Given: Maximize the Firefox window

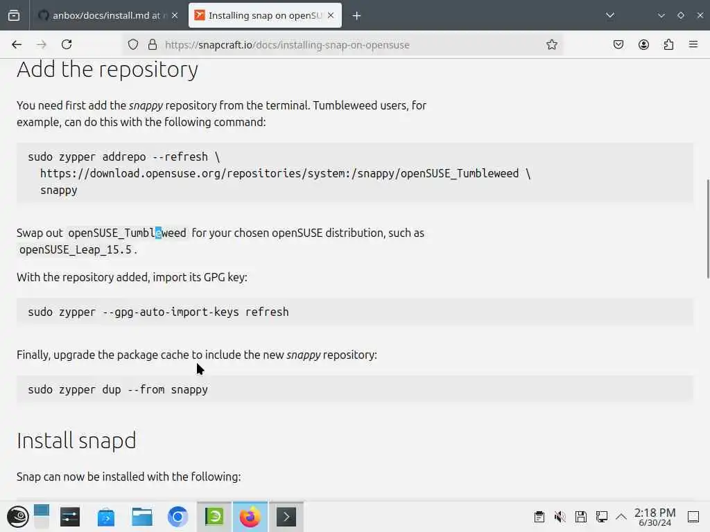Looking at the screenshot, I should (x=681, y=15).
